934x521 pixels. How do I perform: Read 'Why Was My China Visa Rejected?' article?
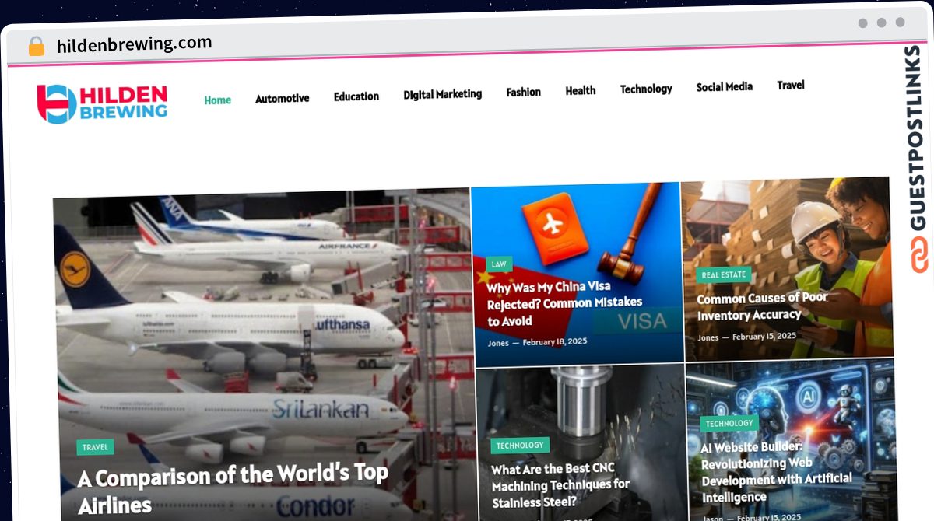tap(565, 303)
